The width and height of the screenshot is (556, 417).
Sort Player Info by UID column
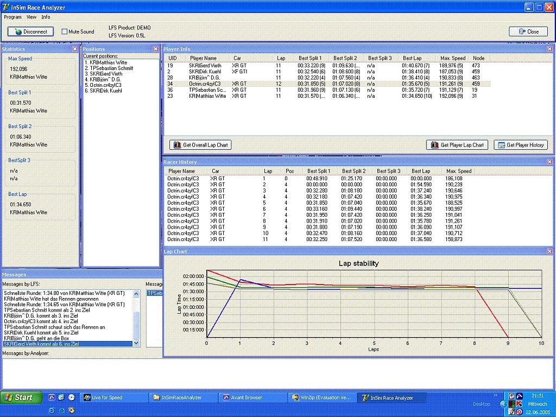pos(173,58)
